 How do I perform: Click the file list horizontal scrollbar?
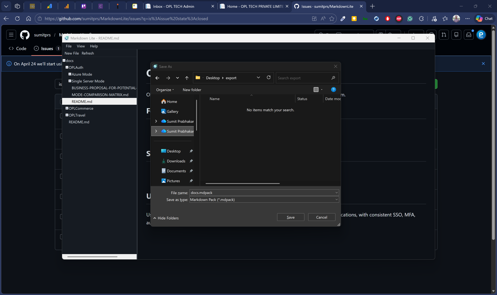242,183
